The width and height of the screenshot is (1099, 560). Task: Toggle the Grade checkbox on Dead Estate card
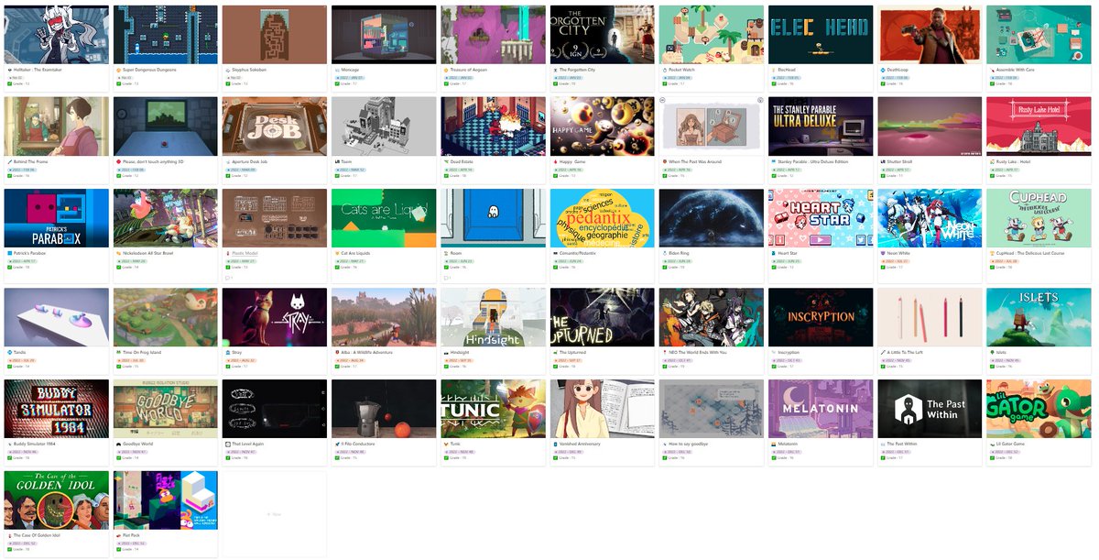tap(445, 176)
